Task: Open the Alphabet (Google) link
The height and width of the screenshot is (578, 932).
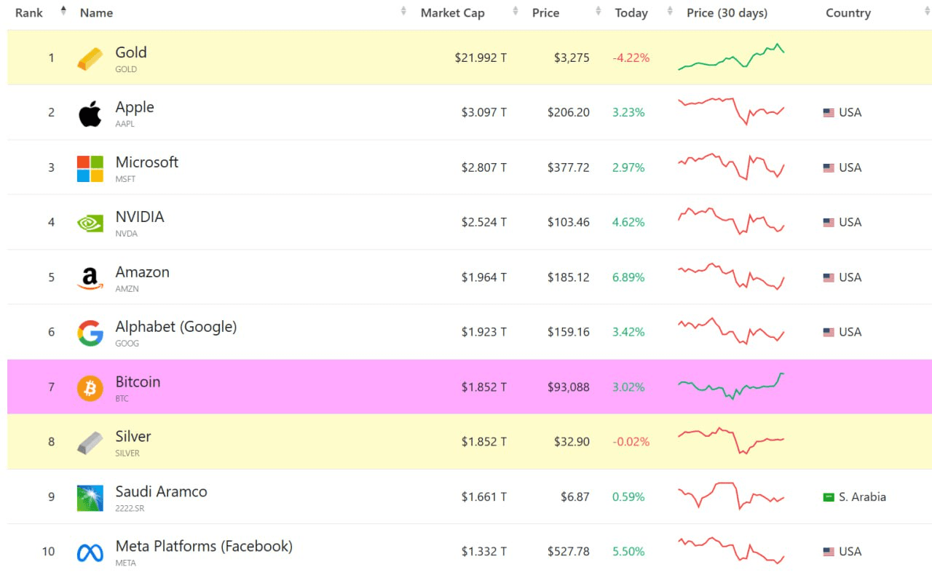Action: click(x=175, y=327)
